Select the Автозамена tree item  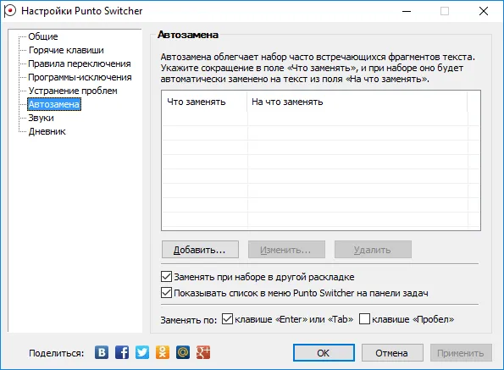(x=54, y=104)
